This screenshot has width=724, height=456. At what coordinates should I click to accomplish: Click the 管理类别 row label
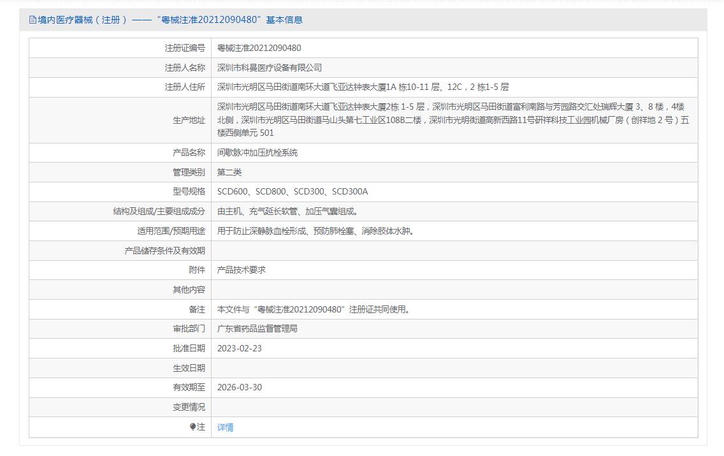pyautogui.click(x=189, y=172)
